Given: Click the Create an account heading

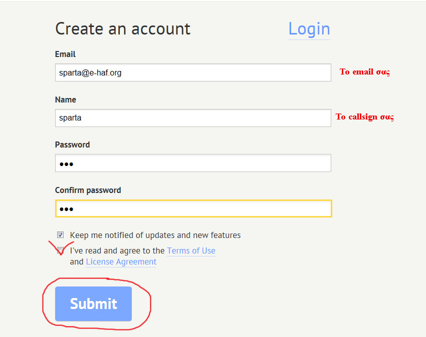Looking at the screenshot, I should coord(123,28).
